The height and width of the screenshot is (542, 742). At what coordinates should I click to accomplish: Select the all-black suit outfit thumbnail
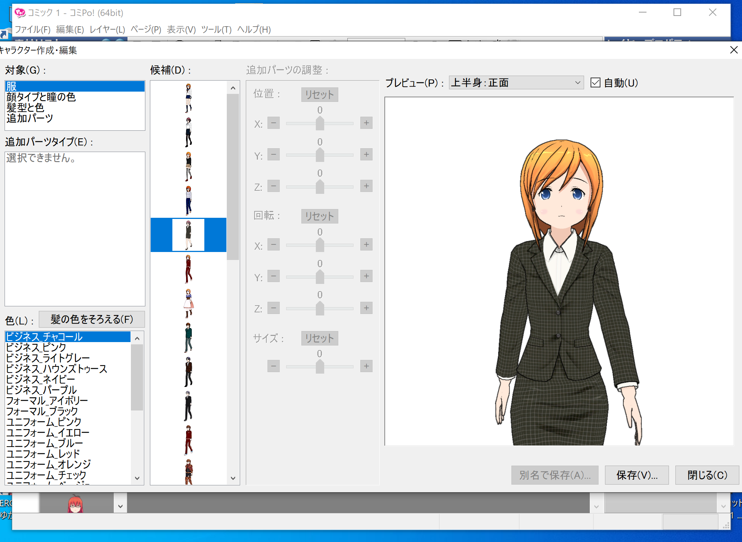point(188,406)
